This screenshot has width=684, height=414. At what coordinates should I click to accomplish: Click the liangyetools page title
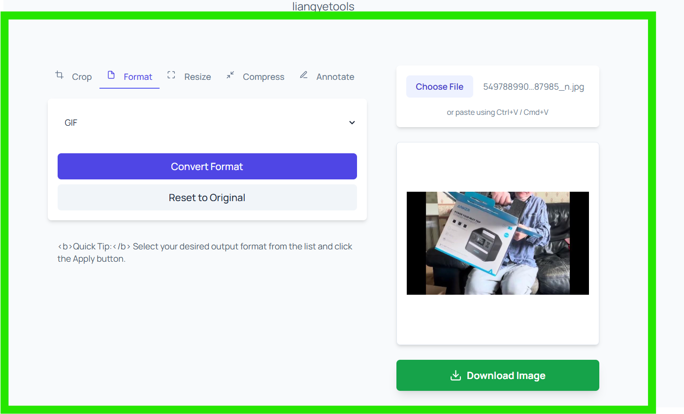point(323,6)
